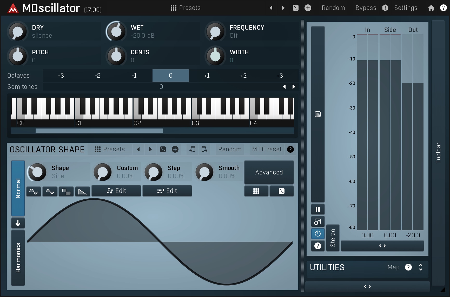This screenshot has height=297, width=450.
Task: Click the MIDI reset button
Action: pos(267,149)
